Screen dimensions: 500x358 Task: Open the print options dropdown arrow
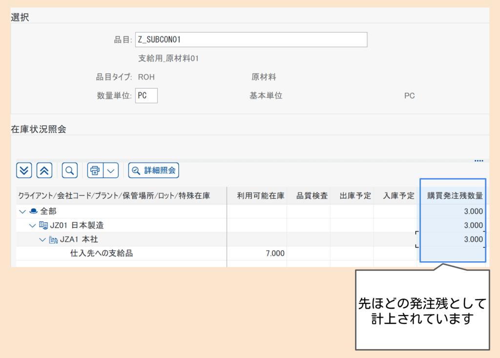coord(111,170)
